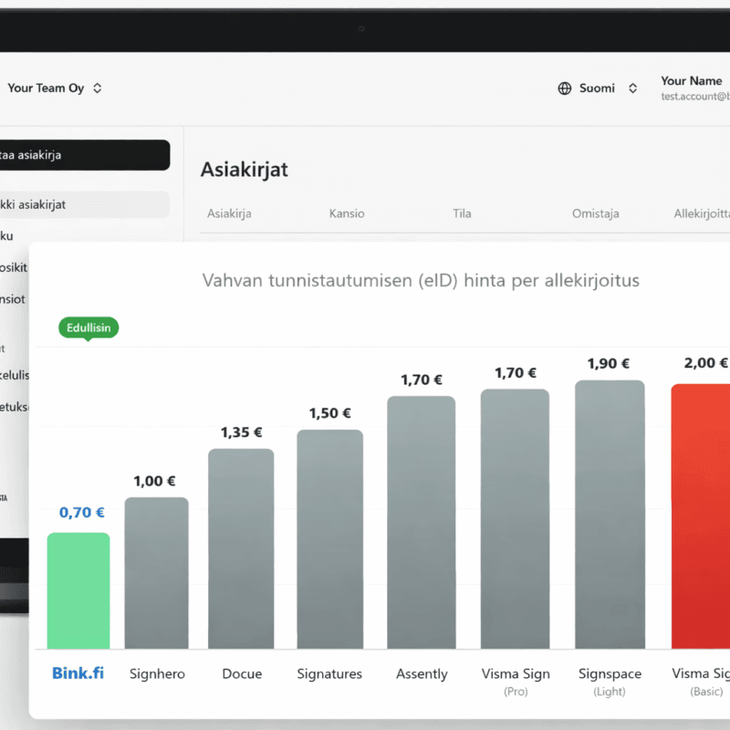Click the Docue bar showing 1,35 €
The height and width of the screenshot is (730, 730).
tap(241, 547)
